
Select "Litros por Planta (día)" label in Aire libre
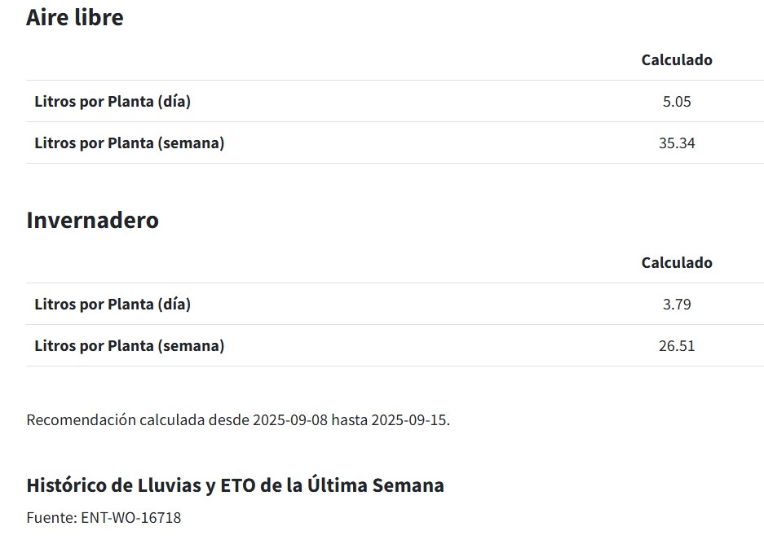(x=113, y=102)
